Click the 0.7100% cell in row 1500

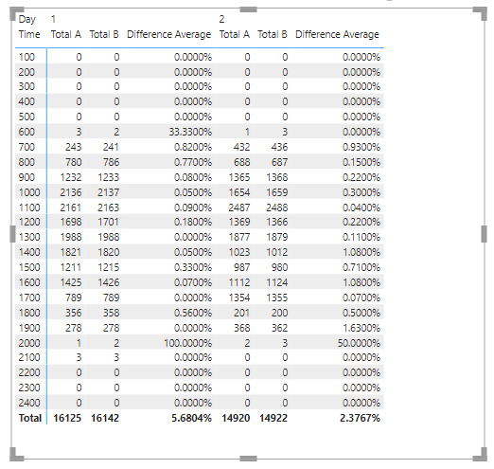[x=362, y=267]
